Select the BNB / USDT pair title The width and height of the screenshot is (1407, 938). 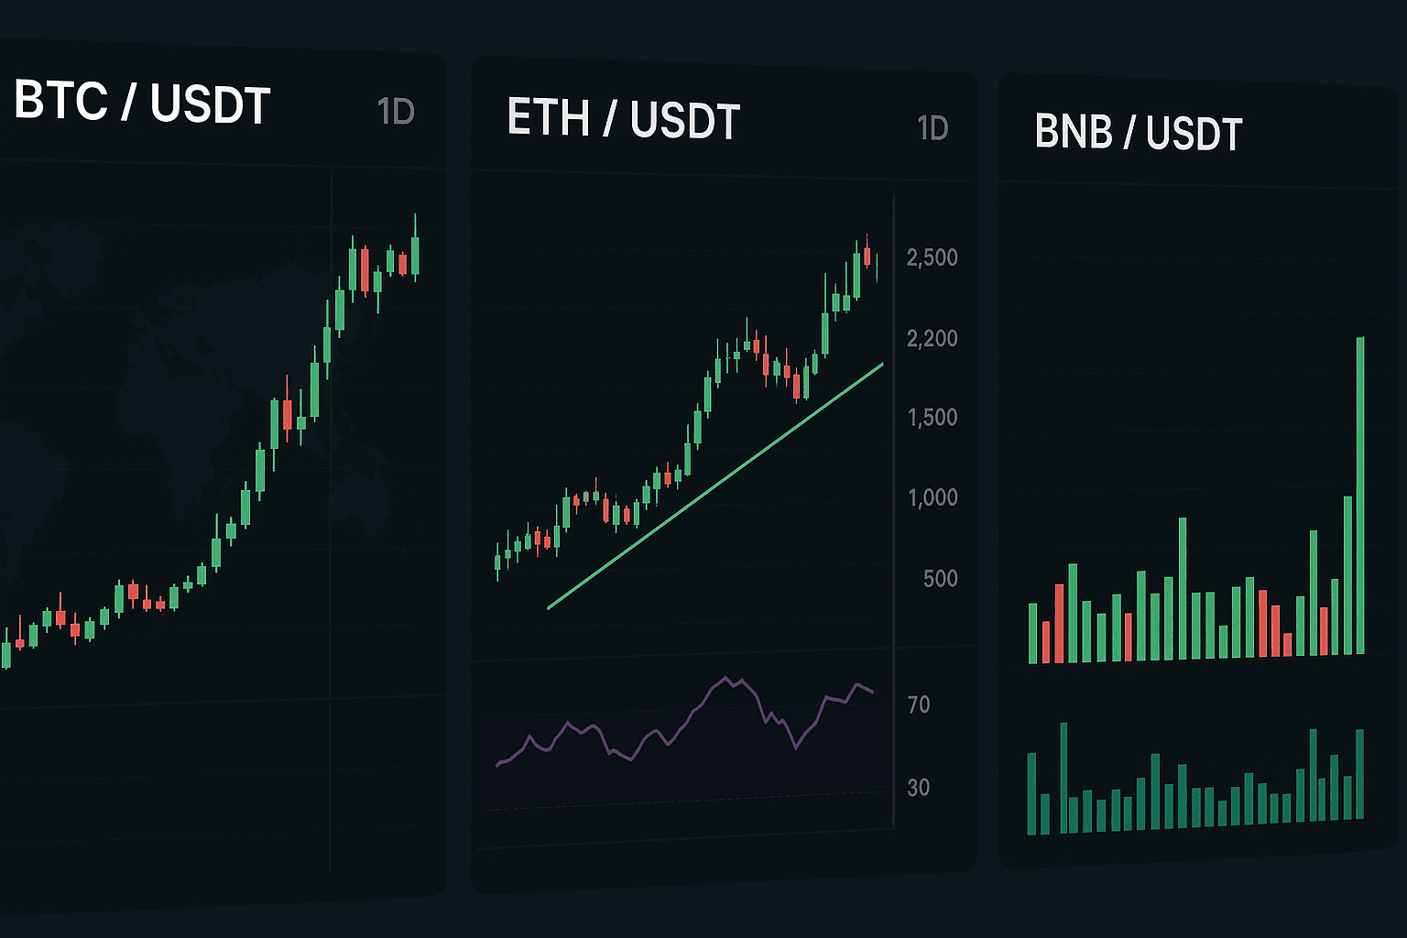(x=1138, y=134)
